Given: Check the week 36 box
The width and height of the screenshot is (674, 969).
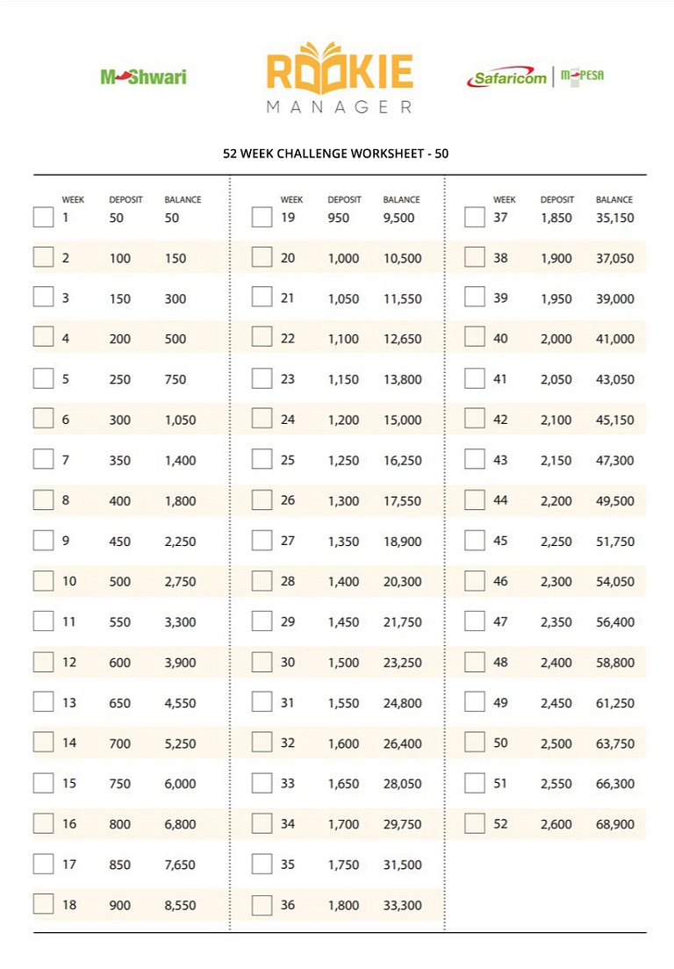Looking at the screenshot, I should coord(262,905).
